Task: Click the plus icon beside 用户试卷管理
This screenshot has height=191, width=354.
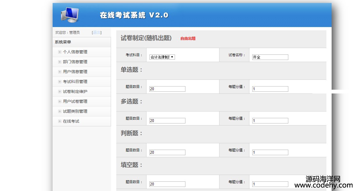Action: (60, 102)
